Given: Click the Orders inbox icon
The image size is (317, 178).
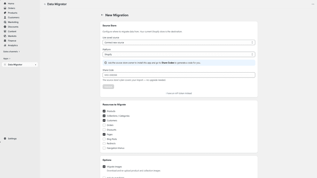Looking at the screenshot, I should pyautogui.click(x=5, y=8).
